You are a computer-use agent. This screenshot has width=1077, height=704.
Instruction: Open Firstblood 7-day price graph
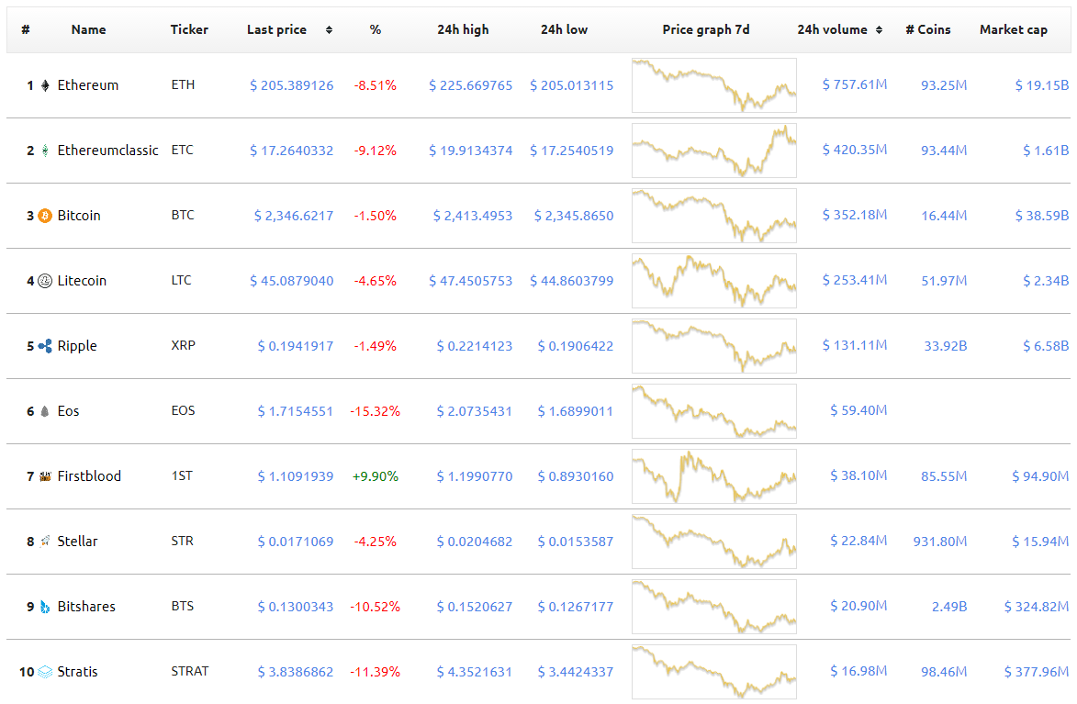click(714, 476)
